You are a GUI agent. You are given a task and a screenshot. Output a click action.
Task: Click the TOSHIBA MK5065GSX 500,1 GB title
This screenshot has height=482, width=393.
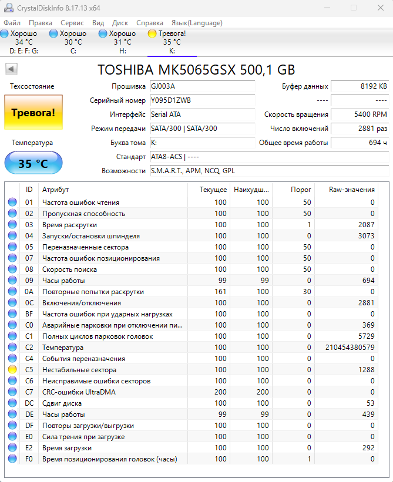[196, 70]
